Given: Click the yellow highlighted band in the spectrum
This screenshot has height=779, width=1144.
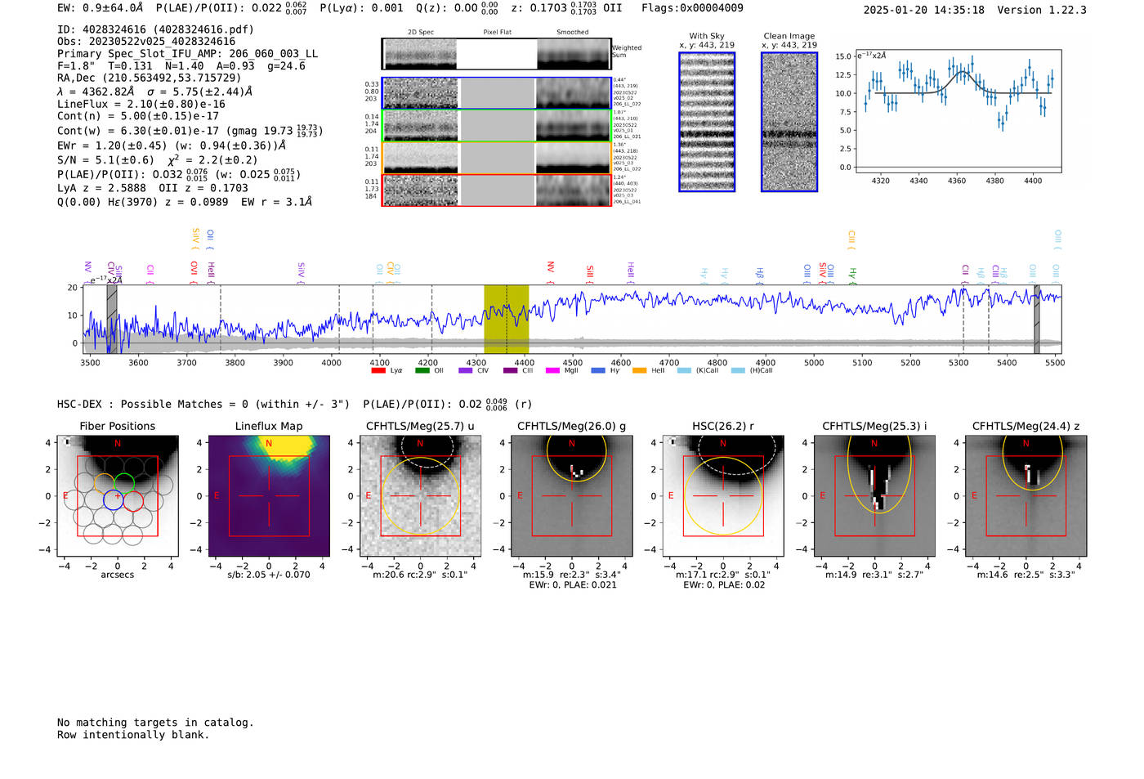Looking at the screenshot, I should click(507, 319).
